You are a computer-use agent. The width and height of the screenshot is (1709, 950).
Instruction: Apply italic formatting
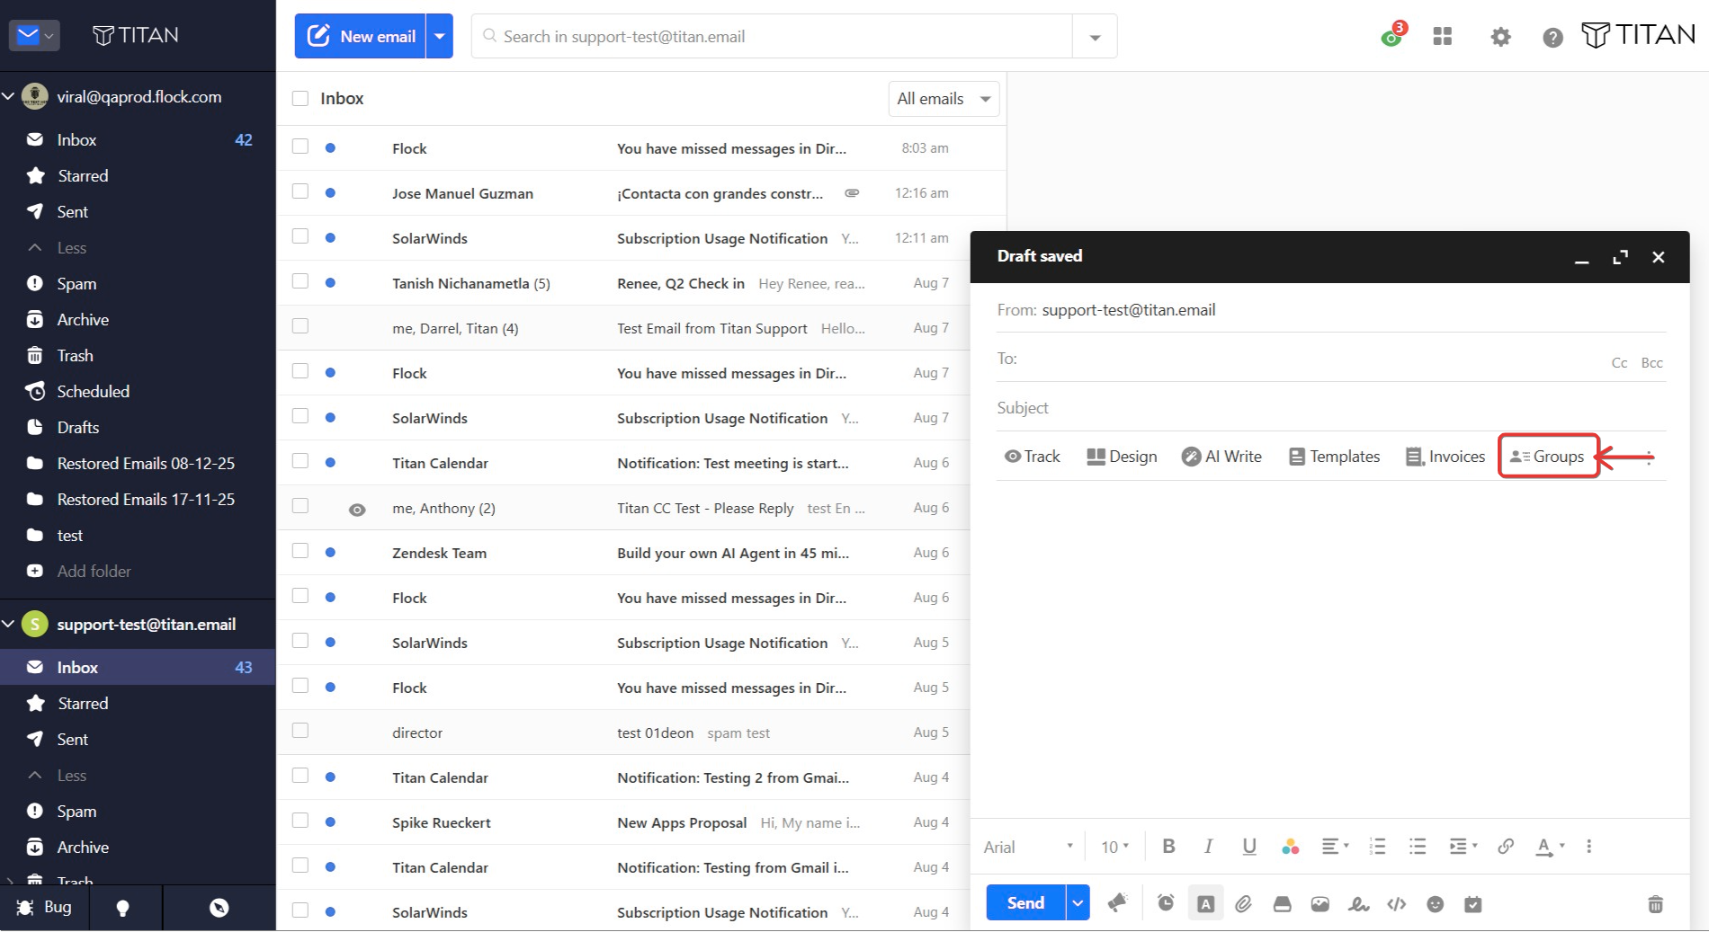[1209, 846]
